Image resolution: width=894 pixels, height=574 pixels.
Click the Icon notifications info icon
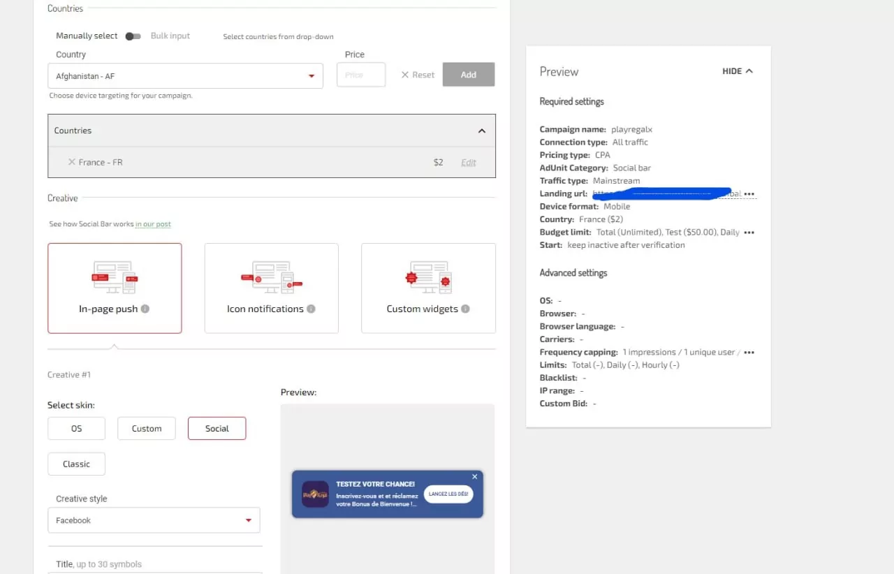312,309
